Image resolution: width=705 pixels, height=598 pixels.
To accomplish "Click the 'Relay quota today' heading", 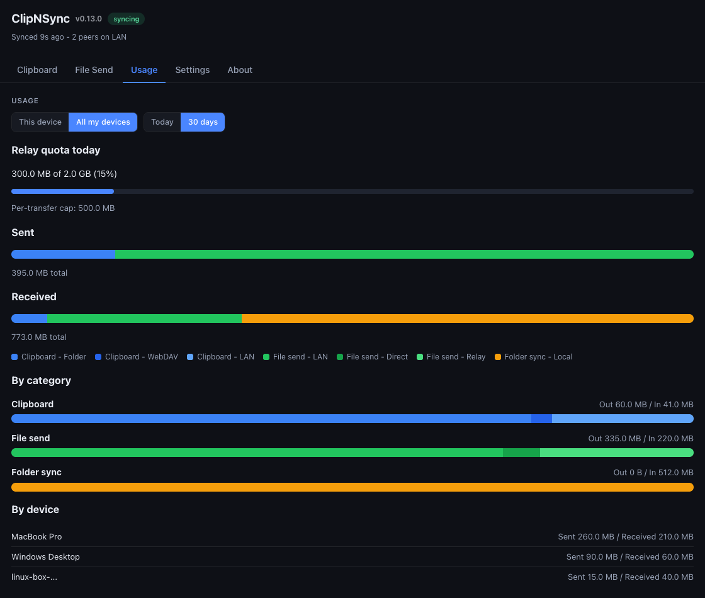I will pyautogui.click(x=56, y=150).
